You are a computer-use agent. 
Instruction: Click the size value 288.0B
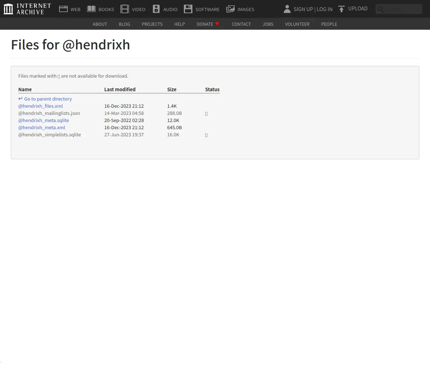[175, 113]
